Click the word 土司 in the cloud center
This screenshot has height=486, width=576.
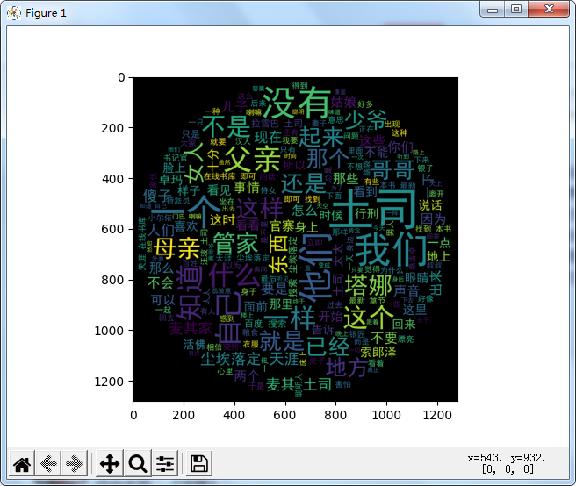tap(373, 209)
